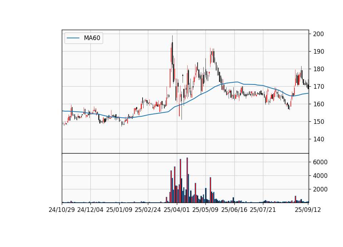Click the 25/04/01 date label
Image resolution: width=343 pixels, height=247 pixels.
tap(177, 210)
